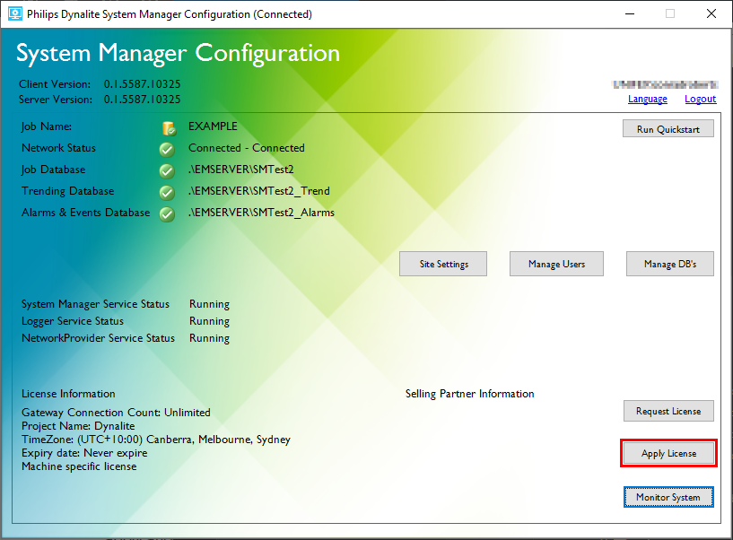
Task: Minimize the System Manager Configuration window
Action: point(629,14)
